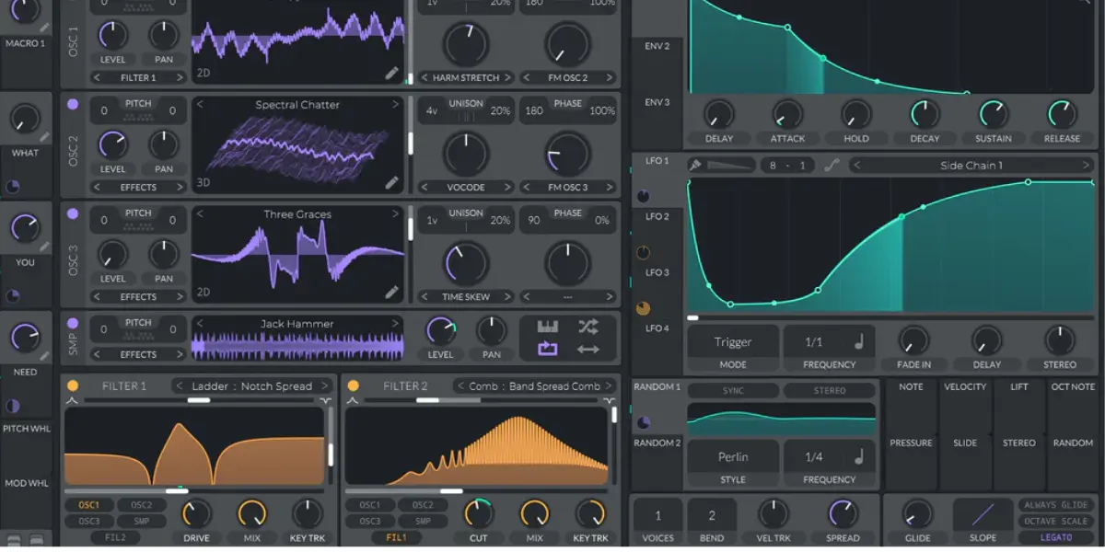This screenshot has width=1105, height=552.
Task: Switch to the ENV 3 tab
Action: pyautogui.click(x=657, y=102)
